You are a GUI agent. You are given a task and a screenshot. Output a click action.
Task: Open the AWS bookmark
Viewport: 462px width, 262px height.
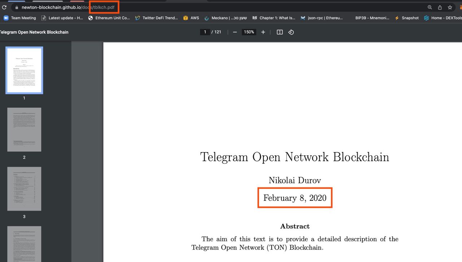point(191,18)
